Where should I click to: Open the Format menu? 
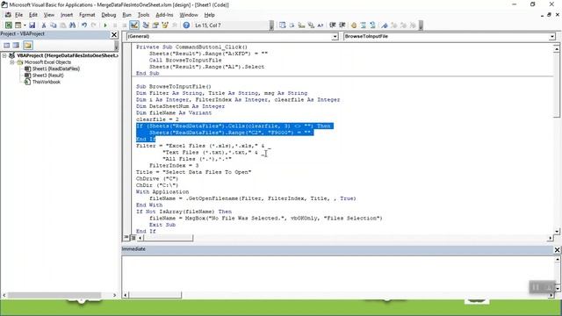tap(87, 15)
